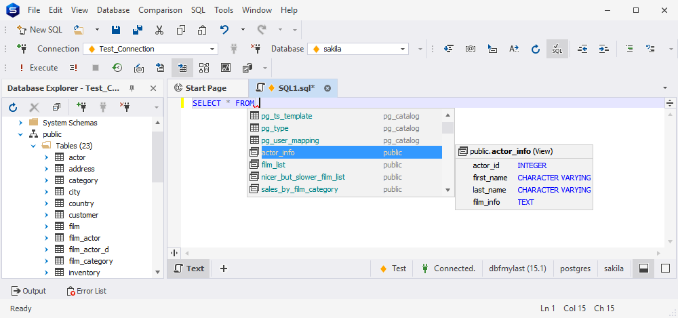Expand the customer table node
Image resolution: width=678 pixels, height=318 pixels.
(46, 215)
